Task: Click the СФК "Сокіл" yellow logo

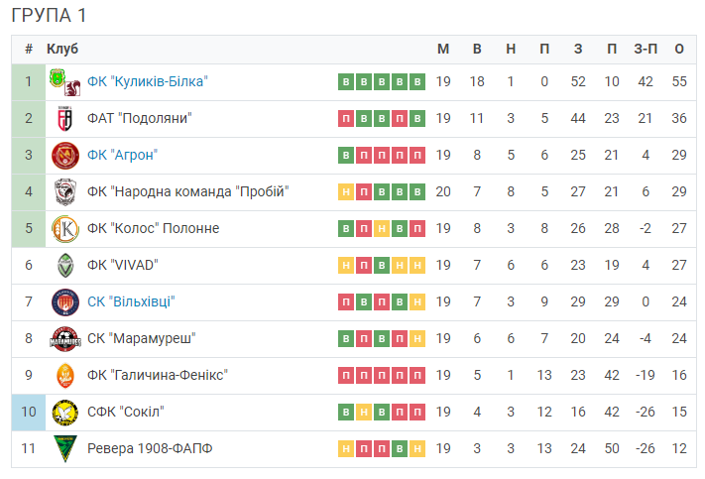Action: click(x=65, y=413)
